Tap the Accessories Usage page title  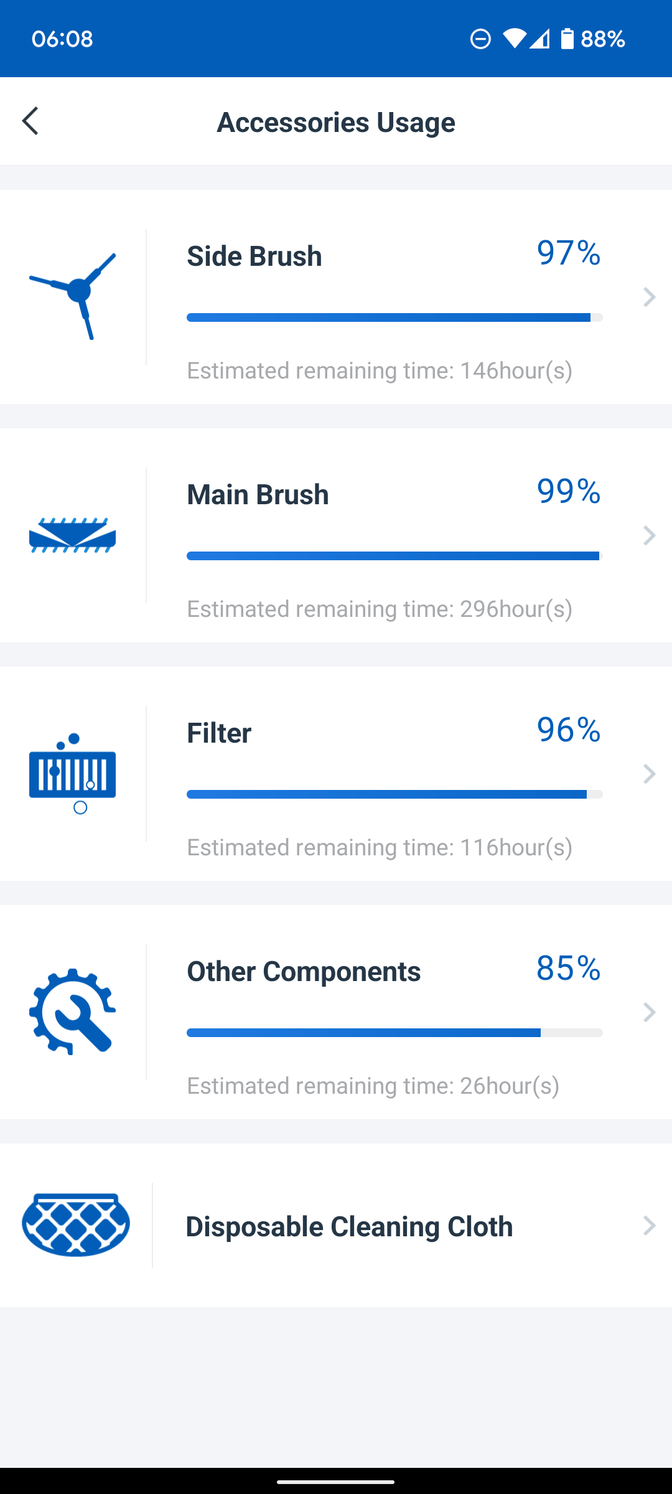[x=336, y=122]
